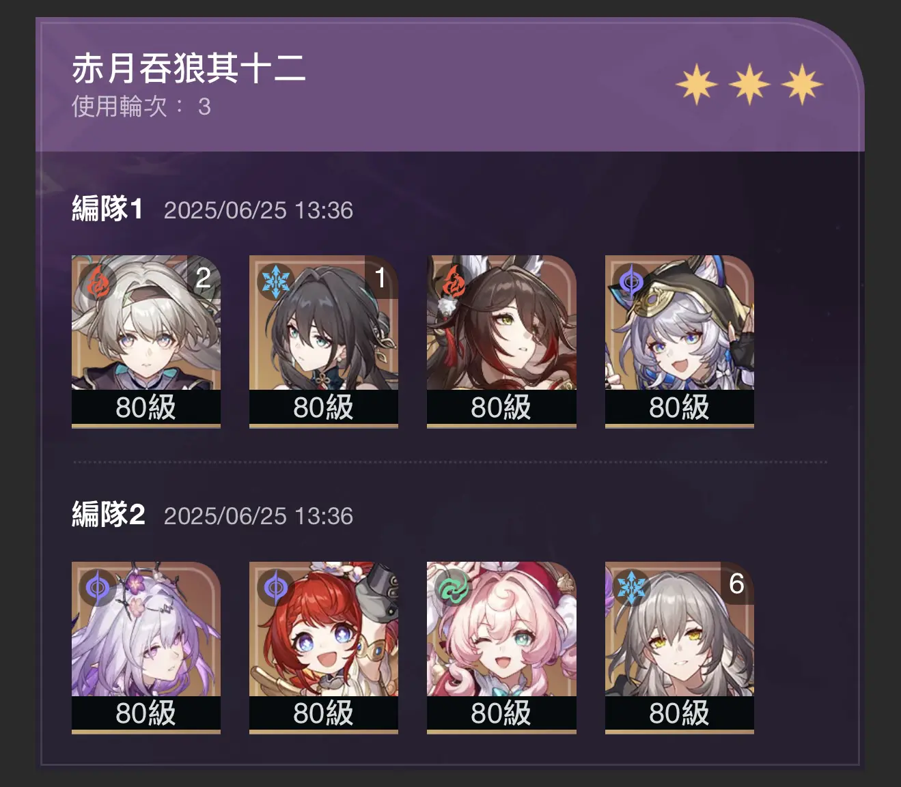Click the Quantum element icon on purple-haired Team 2 character

point(98,588)
